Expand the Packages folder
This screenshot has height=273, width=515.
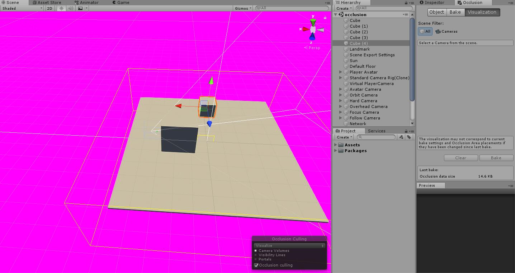pyautogui.click(x=336, y=151)
